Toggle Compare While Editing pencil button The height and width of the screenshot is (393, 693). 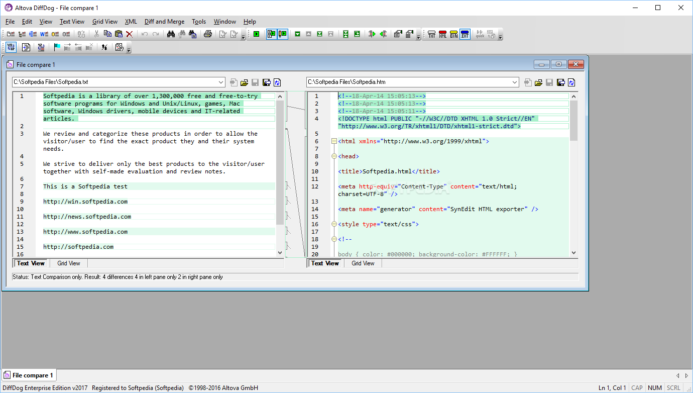[283, 34]
